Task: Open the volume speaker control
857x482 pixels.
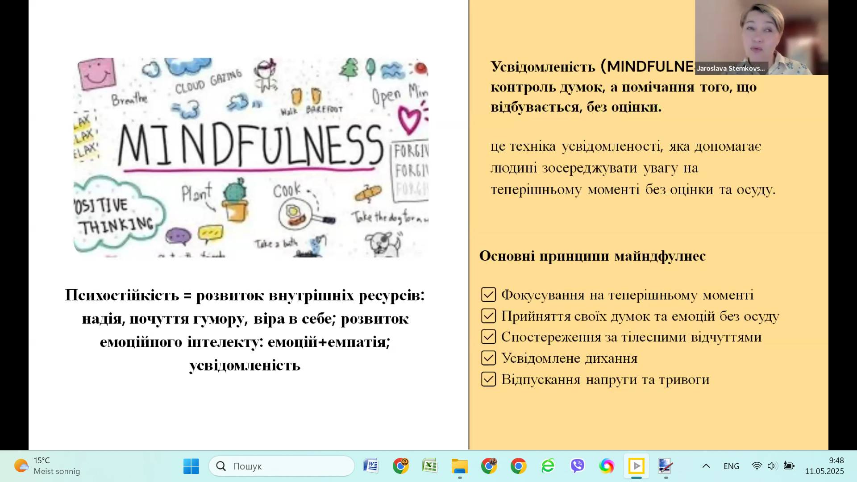Action: pyautogui.click(x=772, y=466)
